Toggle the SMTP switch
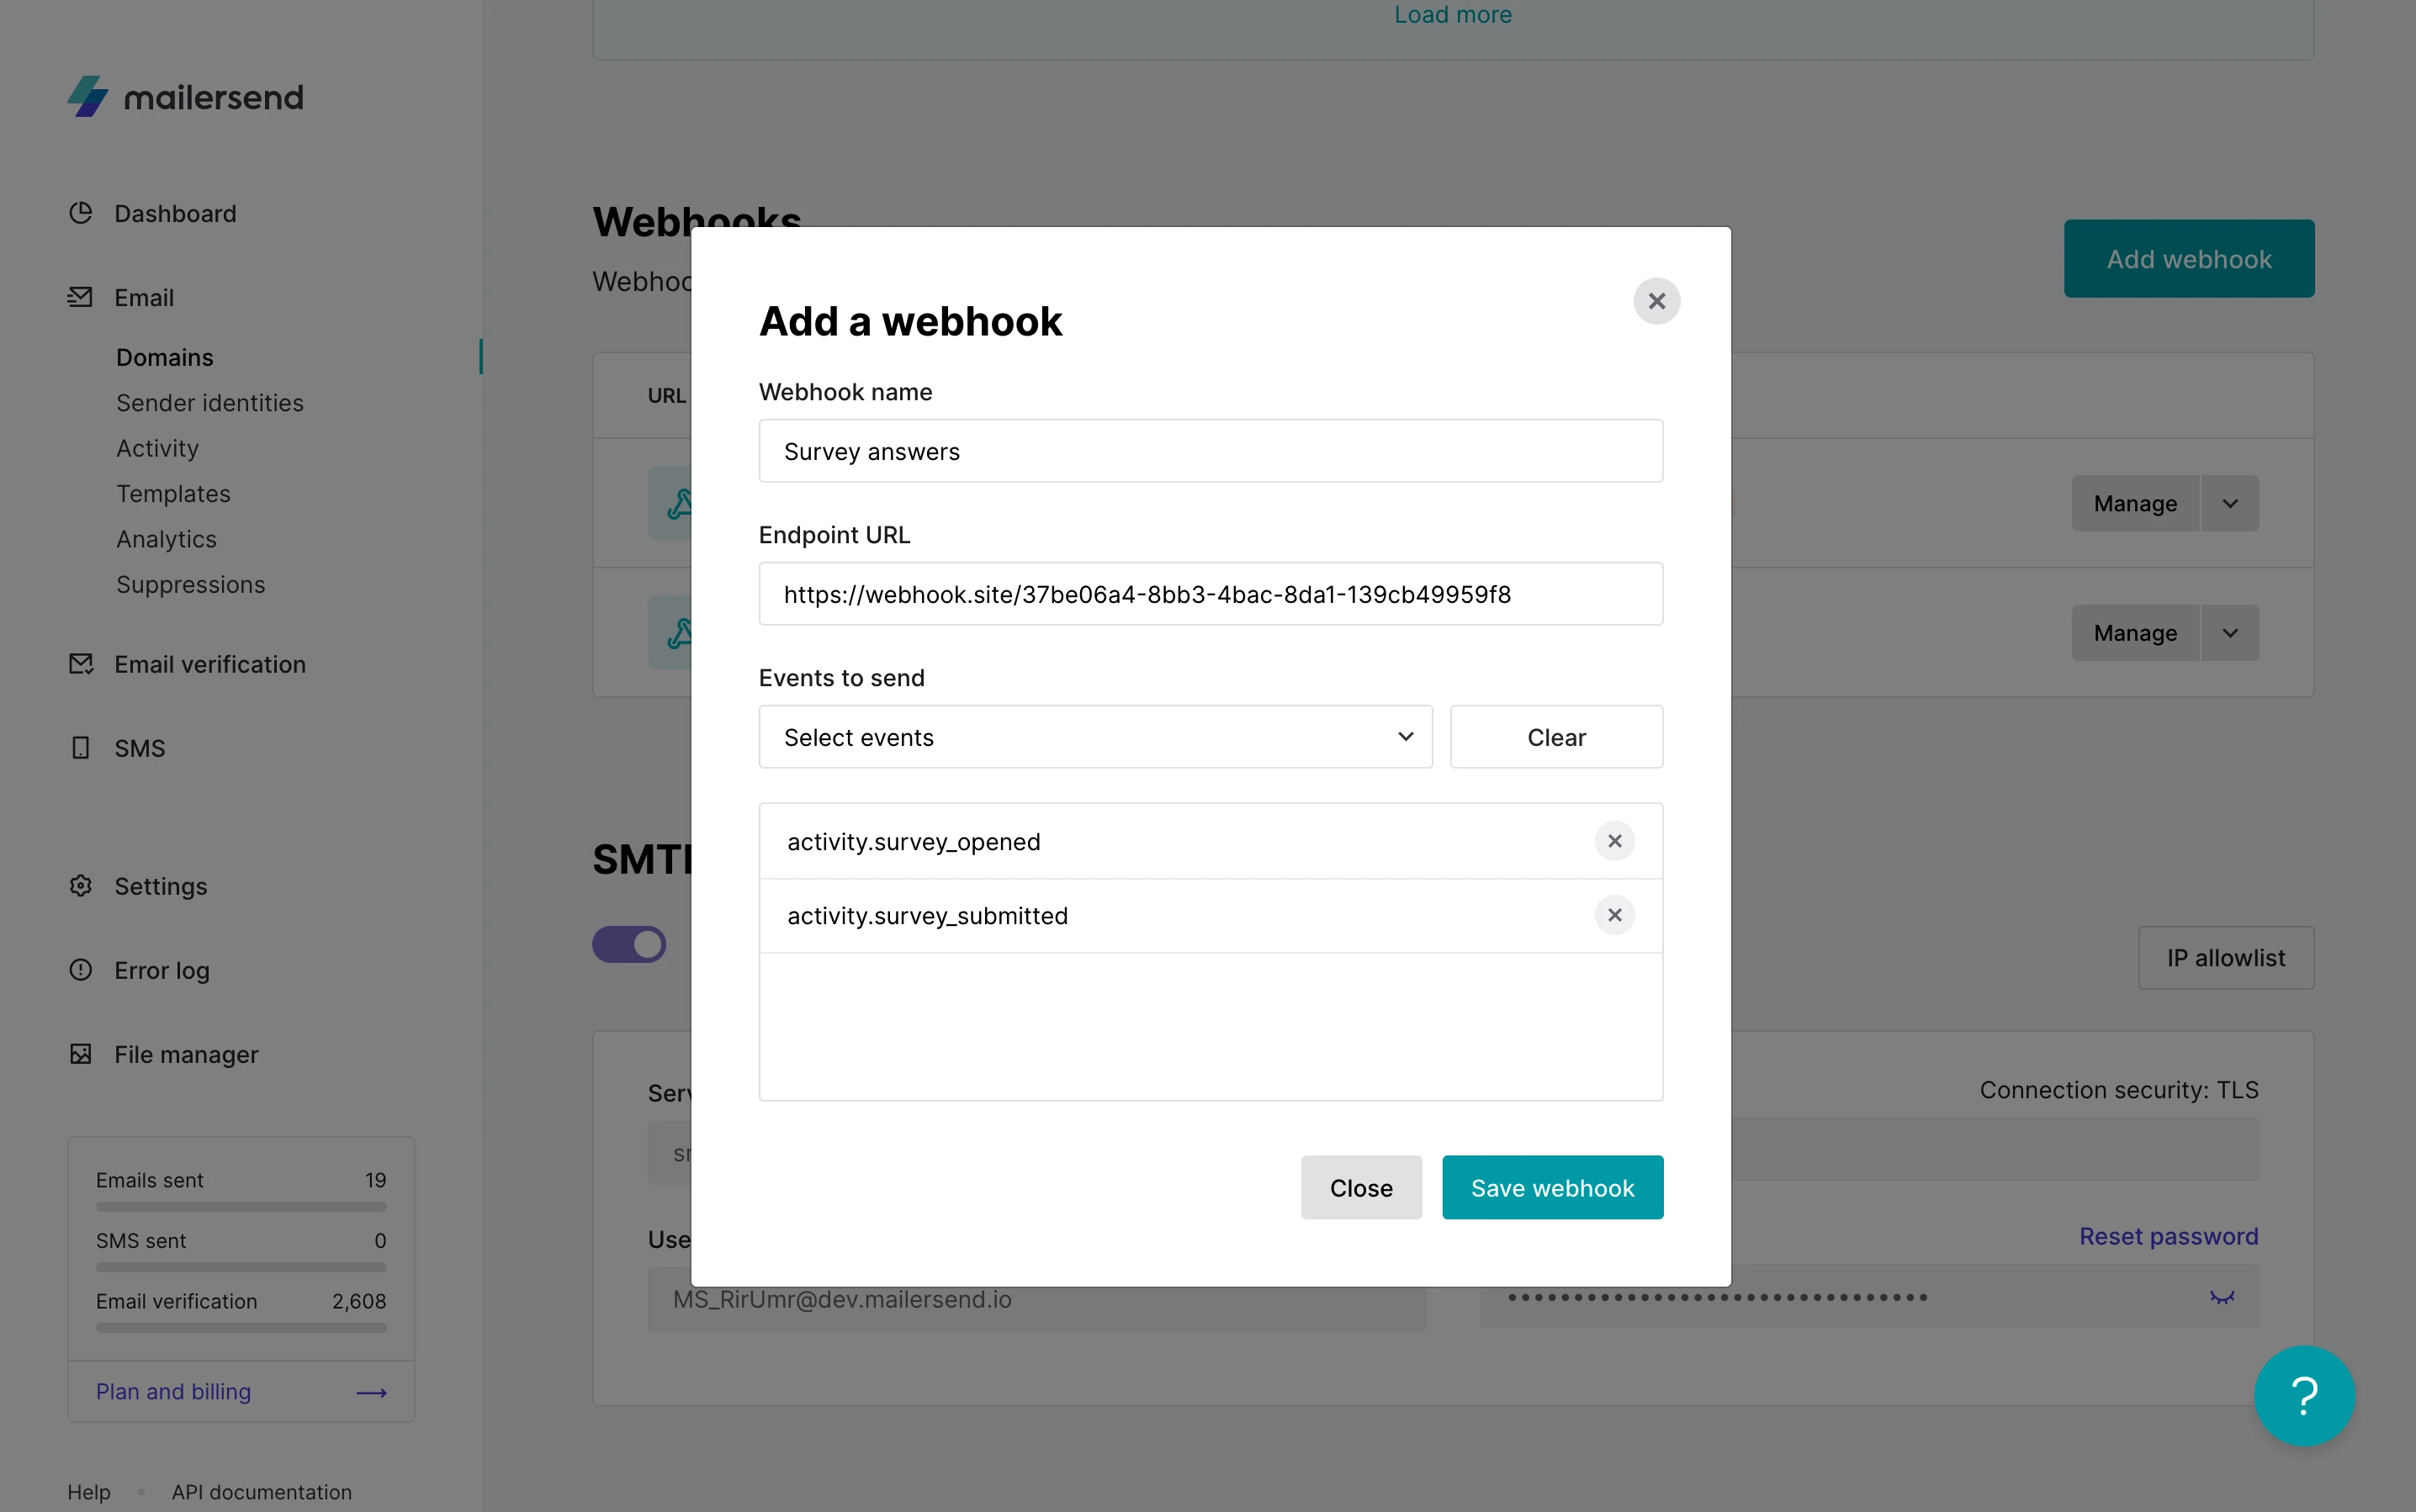 click(x=629, y=944)
